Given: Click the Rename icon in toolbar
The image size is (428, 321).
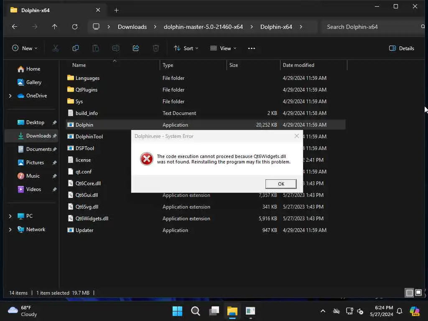Looking at the screenshot, I should pyautogui.click(x=116, y=48).
